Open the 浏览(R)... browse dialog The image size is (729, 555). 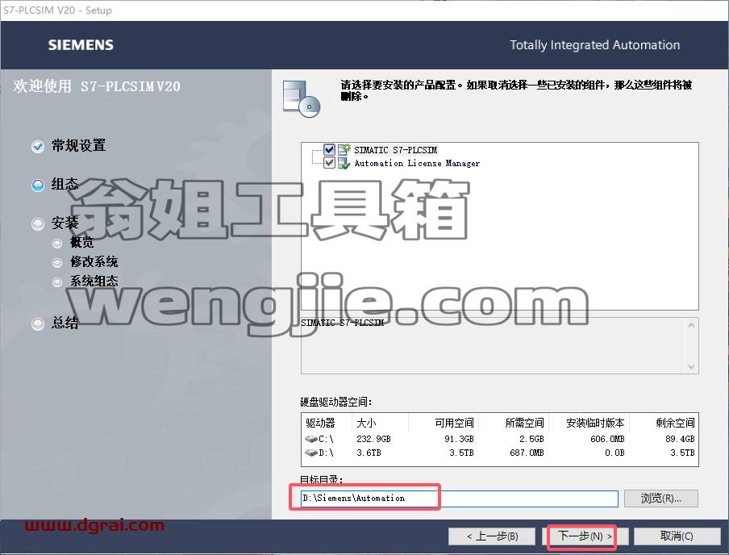click(x=660, y=499)
